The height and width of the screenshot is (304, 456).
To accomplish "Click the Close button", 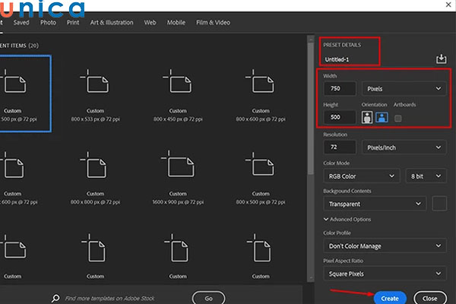I will 429,298.
